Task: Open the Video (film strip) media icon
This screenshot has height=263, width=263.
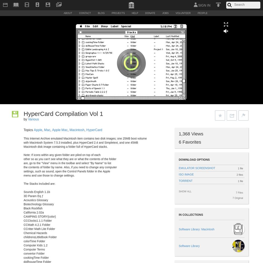Action: (x=27, y=5)
